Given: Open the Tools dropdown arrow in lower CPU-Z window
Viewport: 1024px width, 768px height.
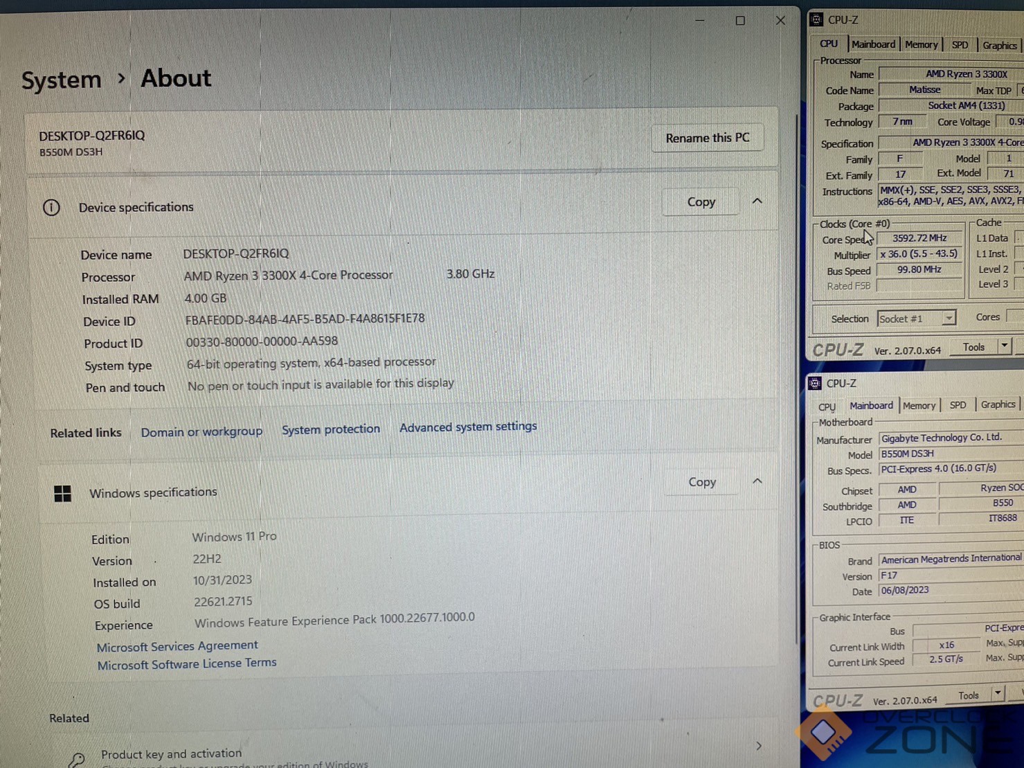Looking at the screenshot, I should click(x=998, y=694).
